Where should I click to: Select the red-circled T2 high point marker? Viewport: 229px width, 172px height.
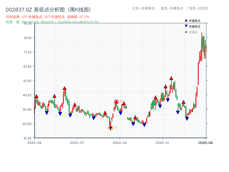point(116,102)
